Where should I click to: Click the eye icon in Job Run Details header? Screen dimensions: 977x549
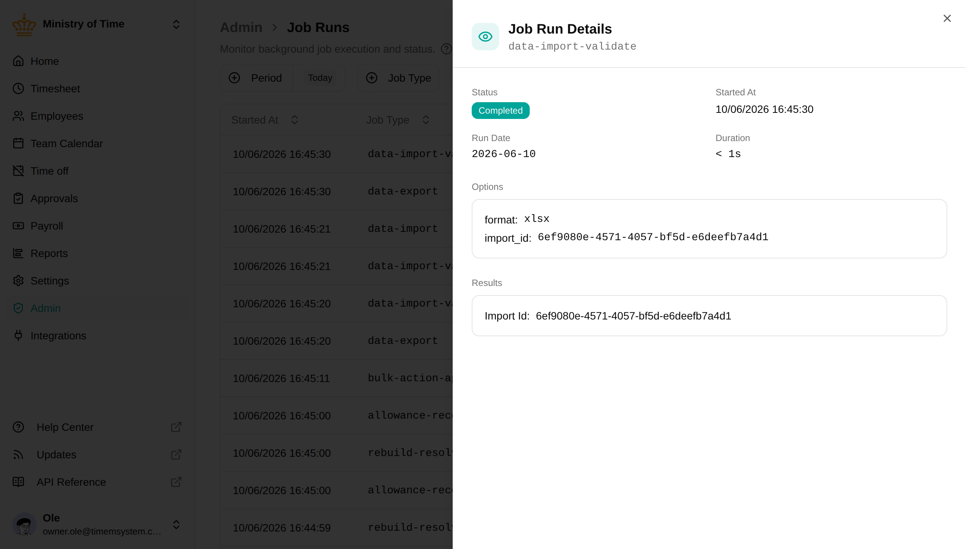point(485,37)
